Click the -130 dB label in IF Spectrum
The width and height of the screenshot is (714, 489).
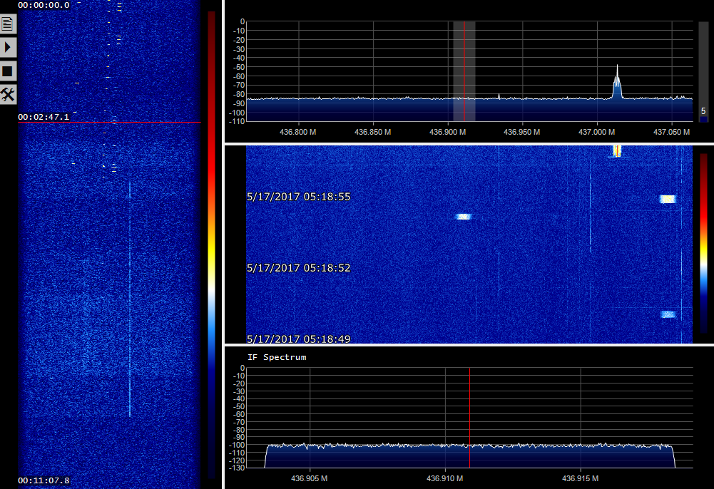(236, 468)
